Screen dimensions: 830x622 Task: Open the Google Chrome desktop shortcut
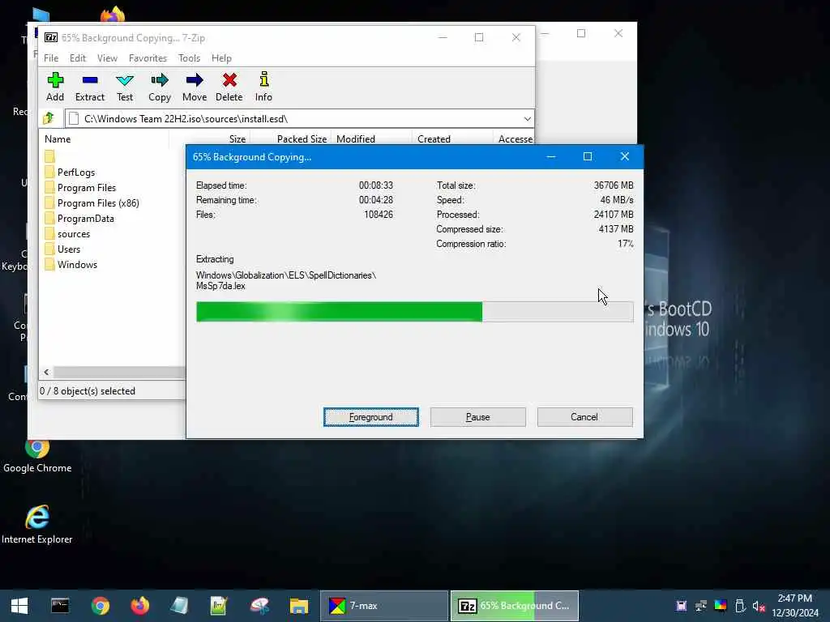(x=37, y=456)
